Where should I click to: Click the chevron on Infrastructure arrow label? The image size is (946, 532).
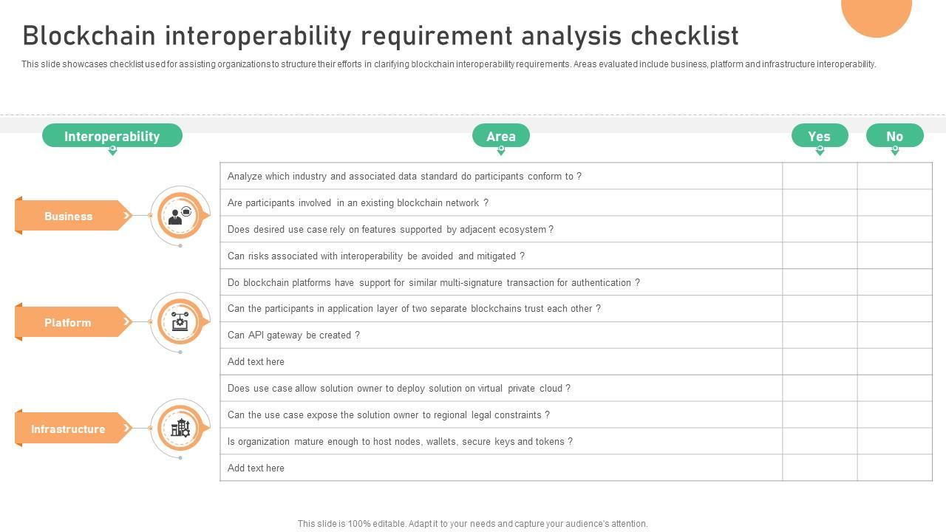[x=126, y=428]
